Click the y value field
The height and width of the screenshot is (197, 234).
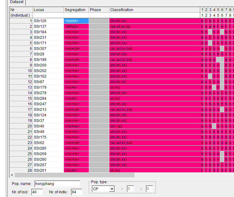pyautogui.click(x=149, y=189)
